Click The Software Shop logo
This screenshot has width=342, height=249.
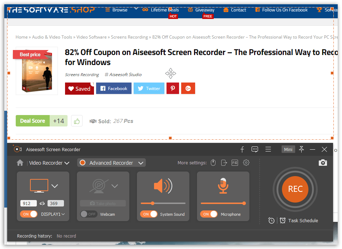click(51, 10)
